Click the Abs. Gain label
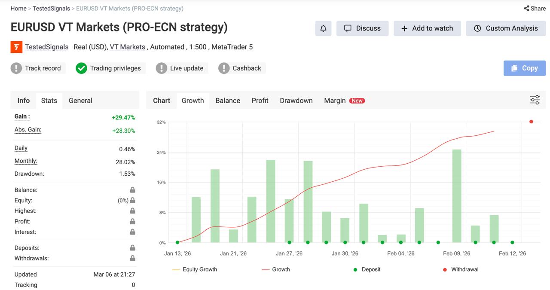This screenshot has width=550, height=290. coord(28,130)
